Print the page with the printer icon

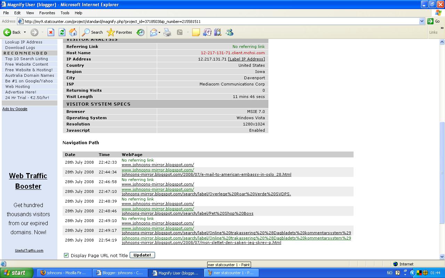tap(167, 32)
